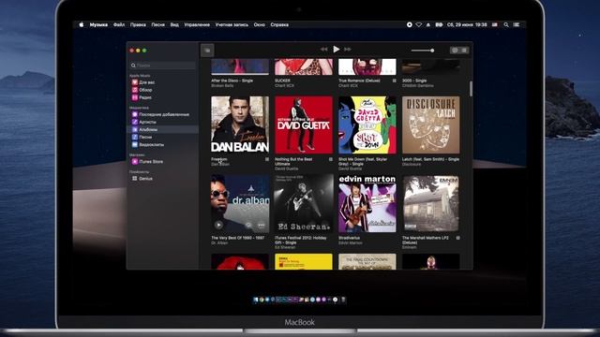Adjust the volume slider
The height and width of the screenshot is (337, 600).
pyautogui.click(x=423, y=50)
